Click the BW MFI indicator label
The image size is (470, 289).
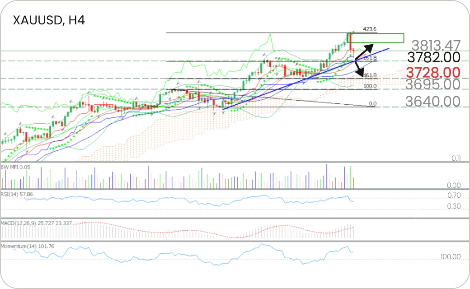15,167
